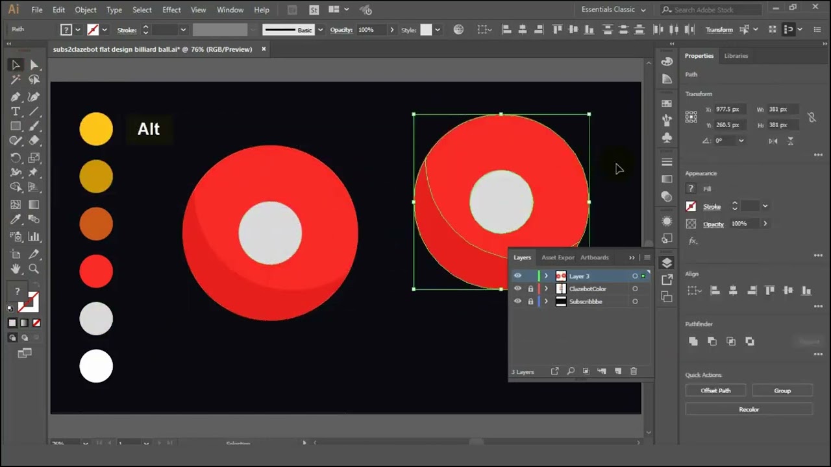The width and height of the screenshot is (831, 467).
Task: Choose the Type tool
Action: pyautogui.click(x=16, y=112)
